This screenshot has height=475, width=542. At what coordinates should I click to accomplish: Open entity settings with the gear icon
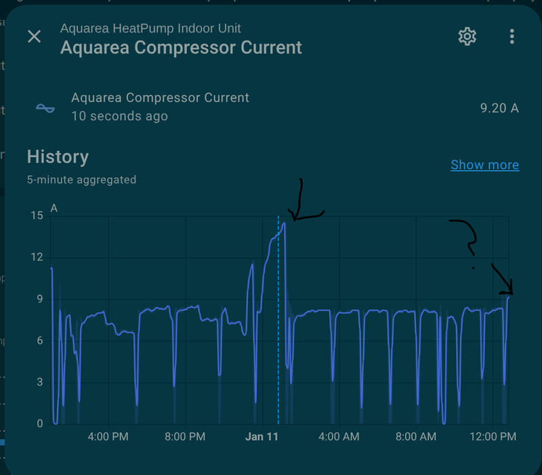click(467, 37)
